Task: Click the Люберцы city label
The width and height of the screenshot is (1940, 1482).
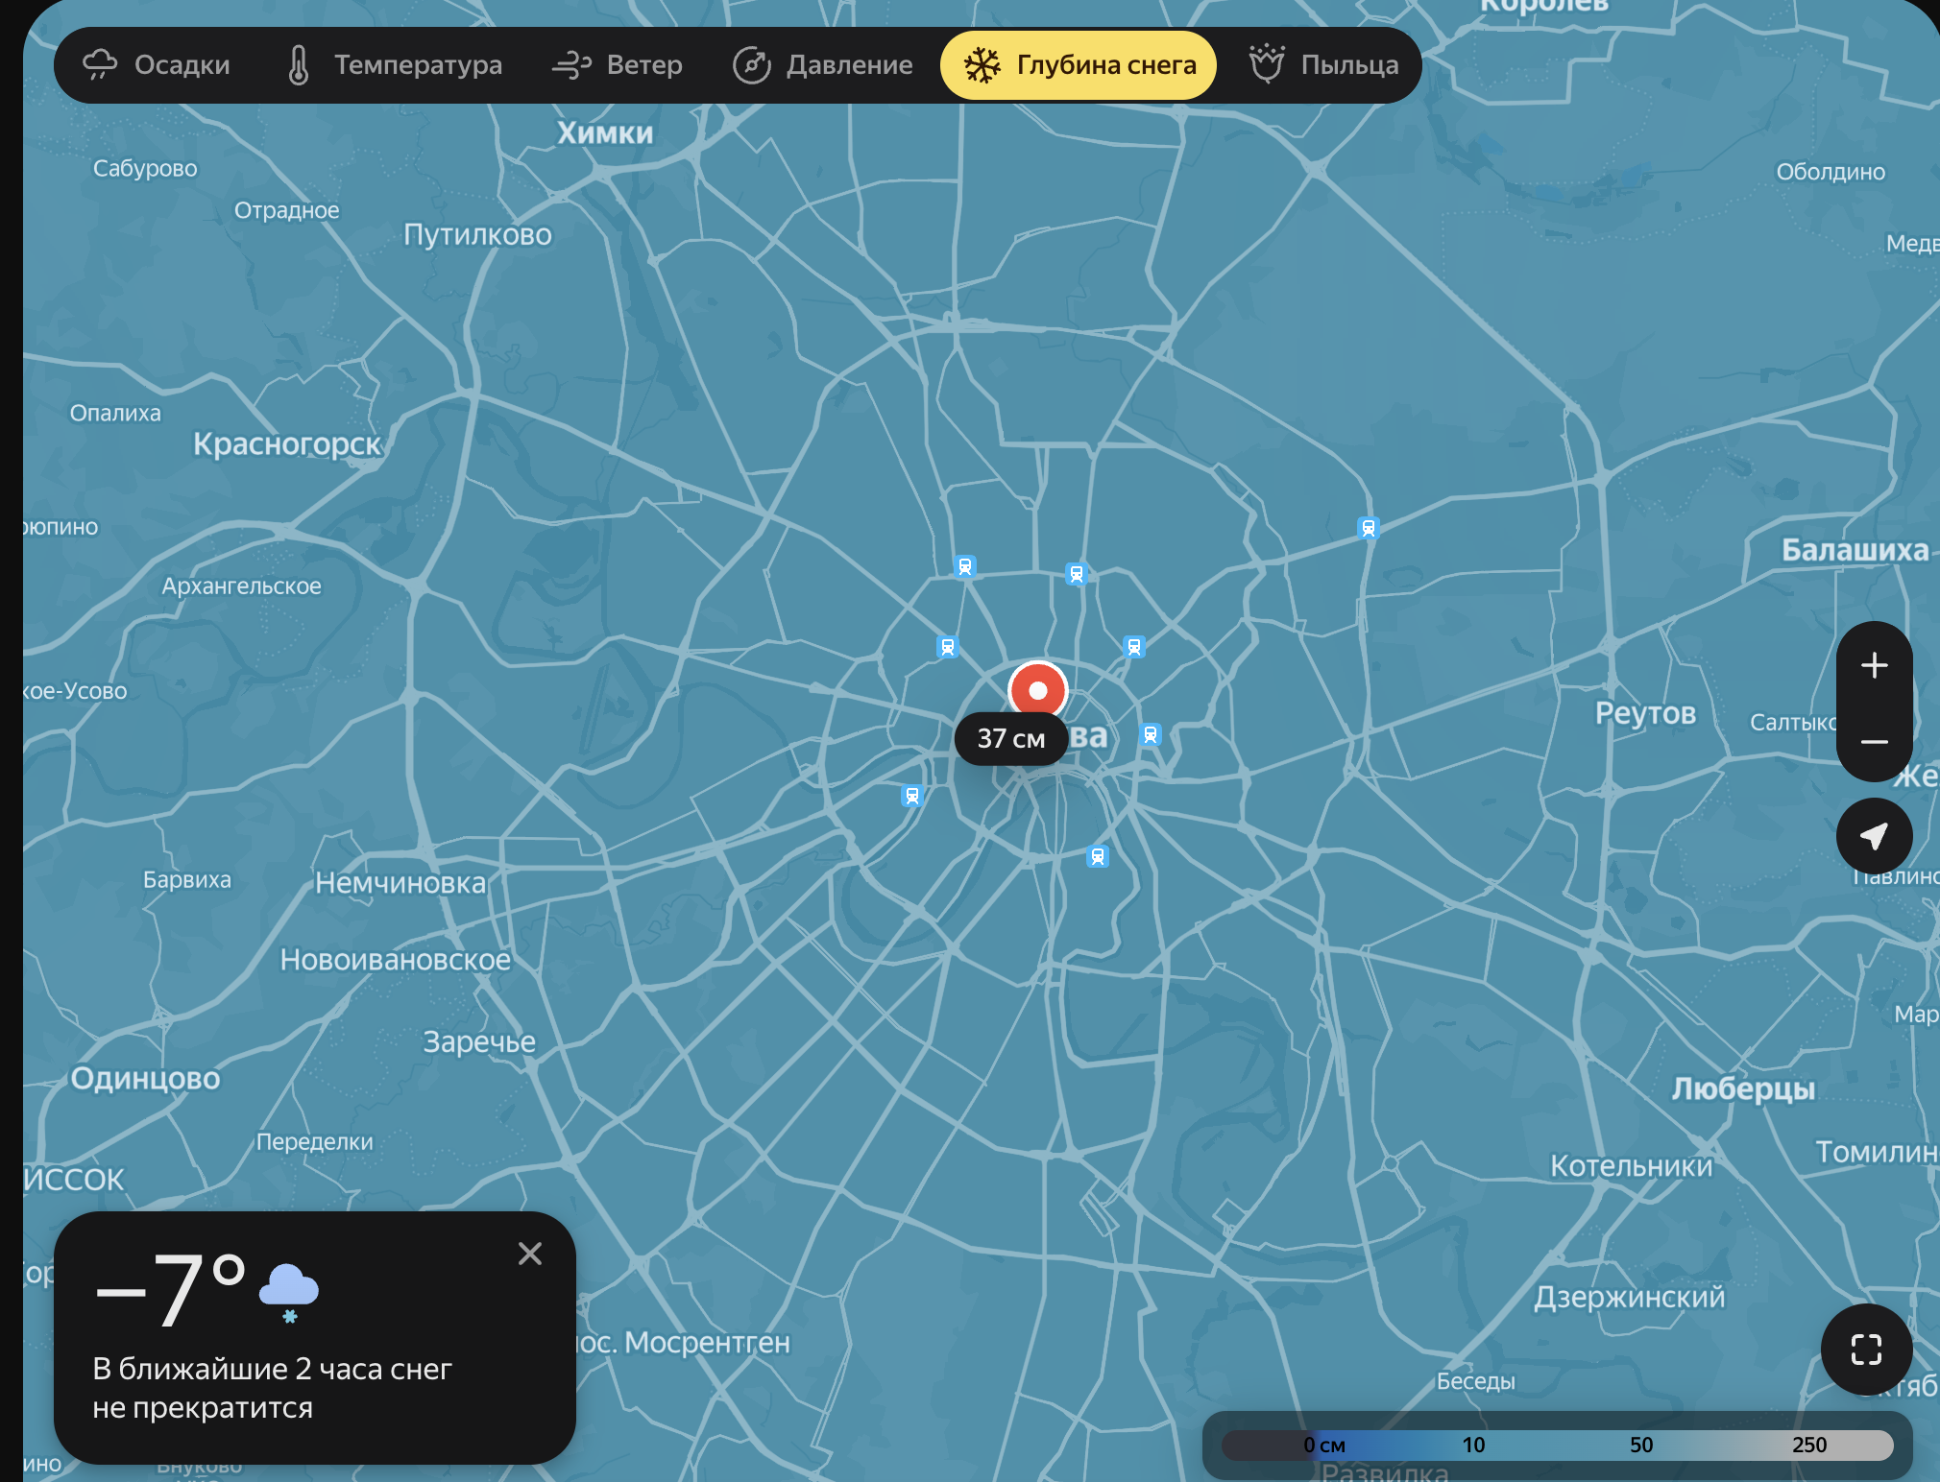Action: [1743, 1088]
